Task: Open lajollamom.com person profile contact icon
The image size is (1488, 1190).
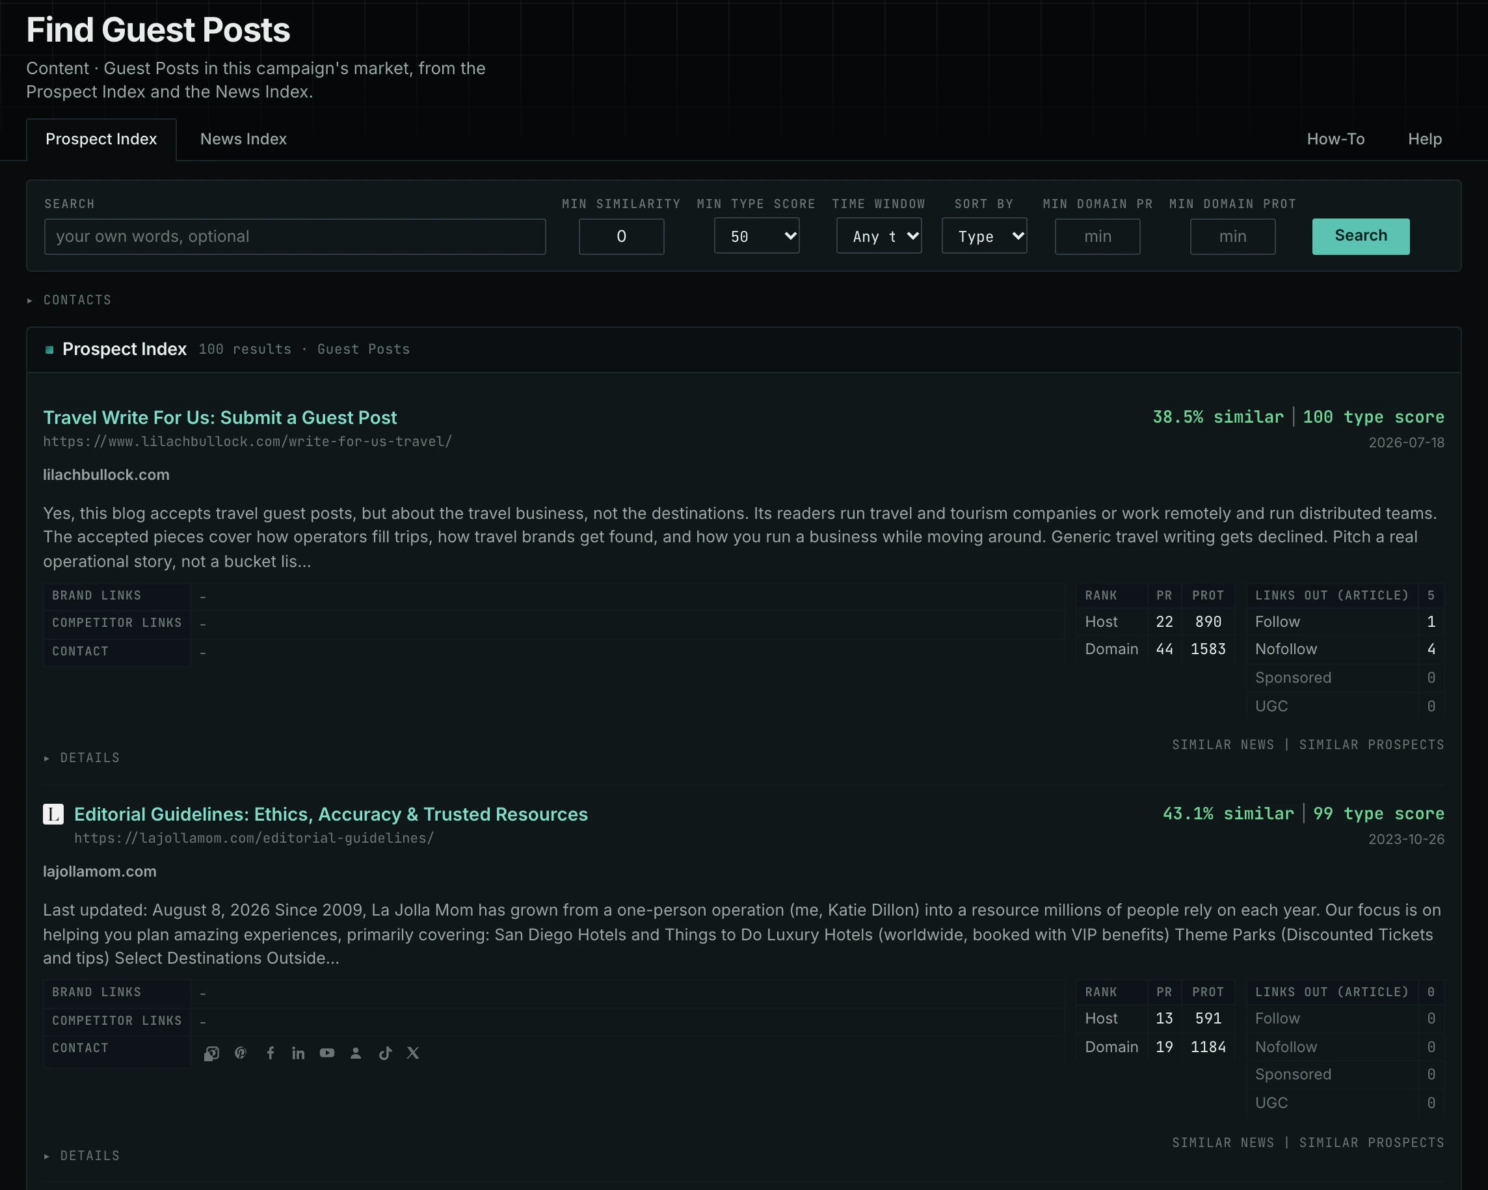Action: click(x=356, y=1053)
